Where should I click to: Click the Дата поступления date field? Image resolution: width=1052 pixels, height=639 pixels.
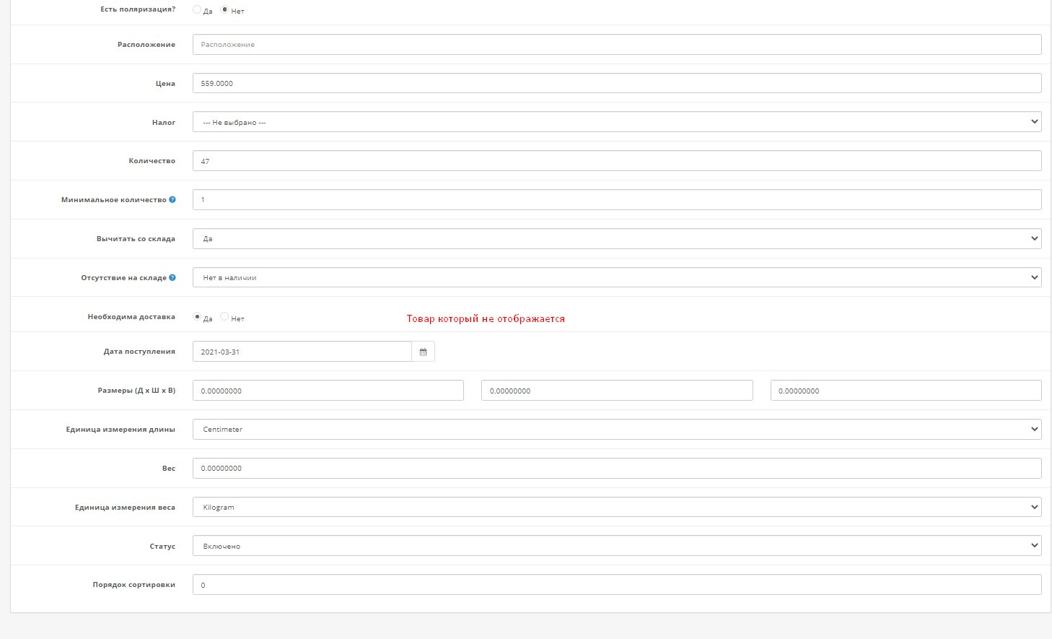coord(302,352)
